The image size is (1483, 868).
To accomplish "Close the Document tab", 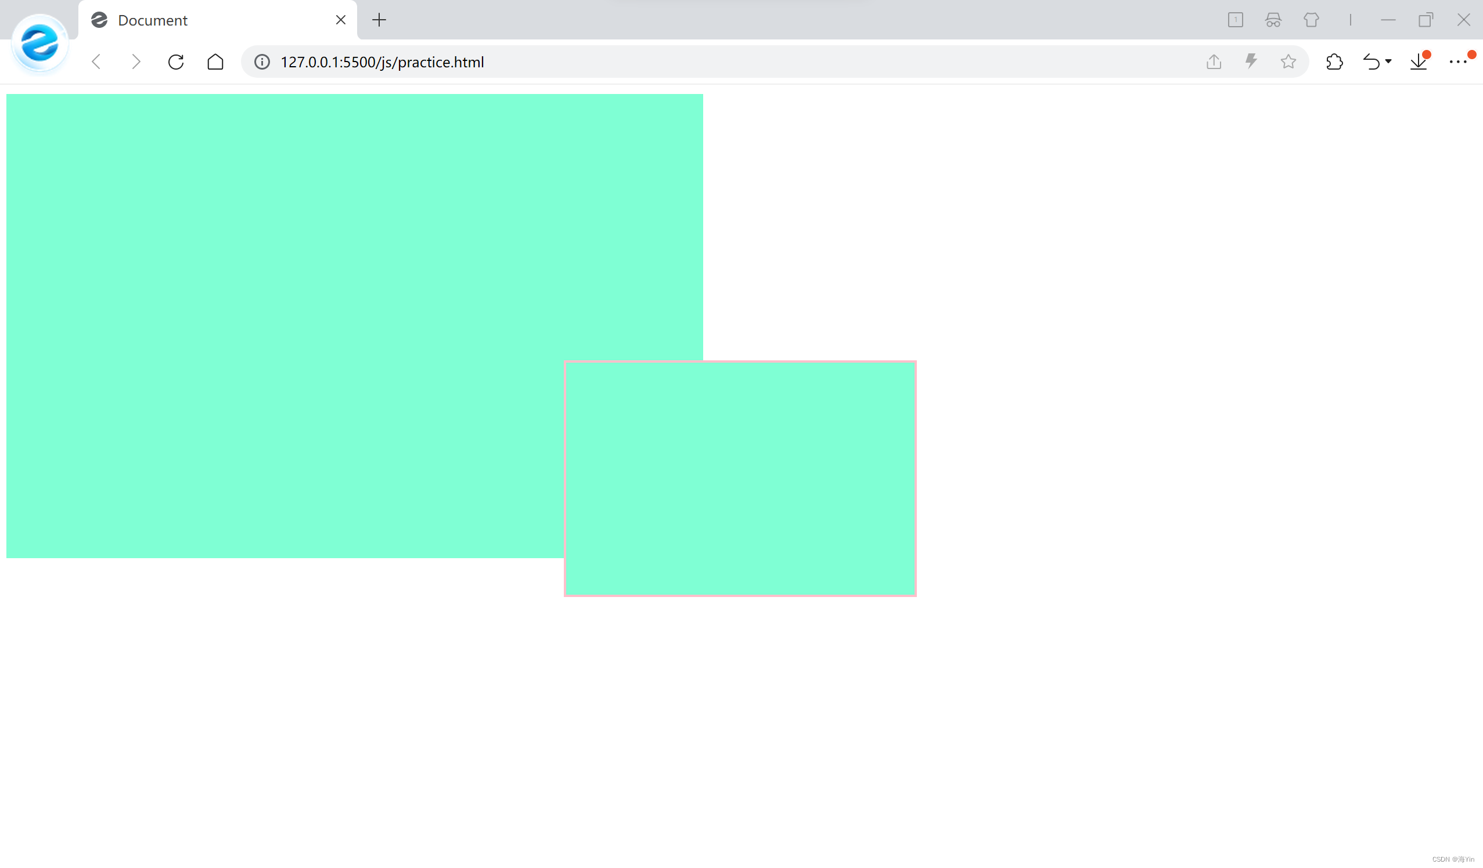I will [x=341, y=20].
